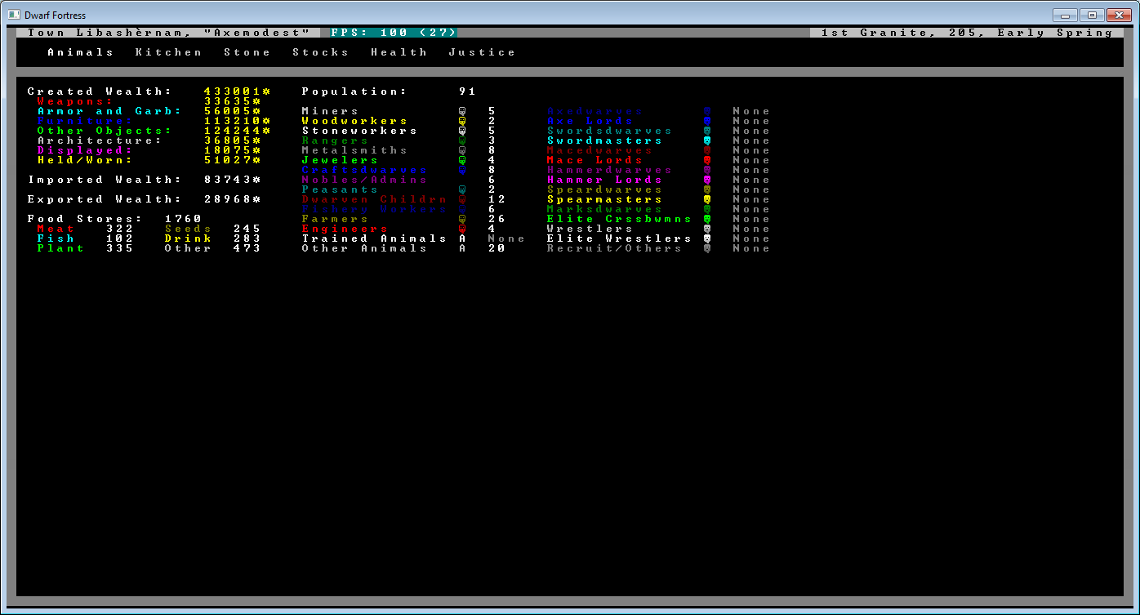The image size is (1140, 615).
Task: Click the 'Other' food stores label
Action: [x=189, y=248]
